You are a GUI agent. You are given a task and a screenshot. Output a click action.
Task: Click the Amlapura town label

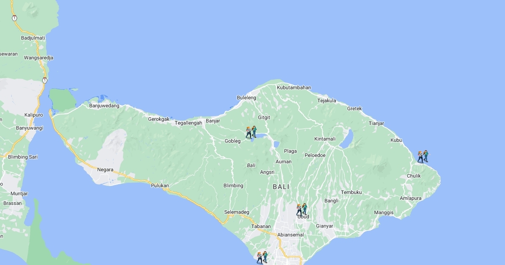point(410,198)
